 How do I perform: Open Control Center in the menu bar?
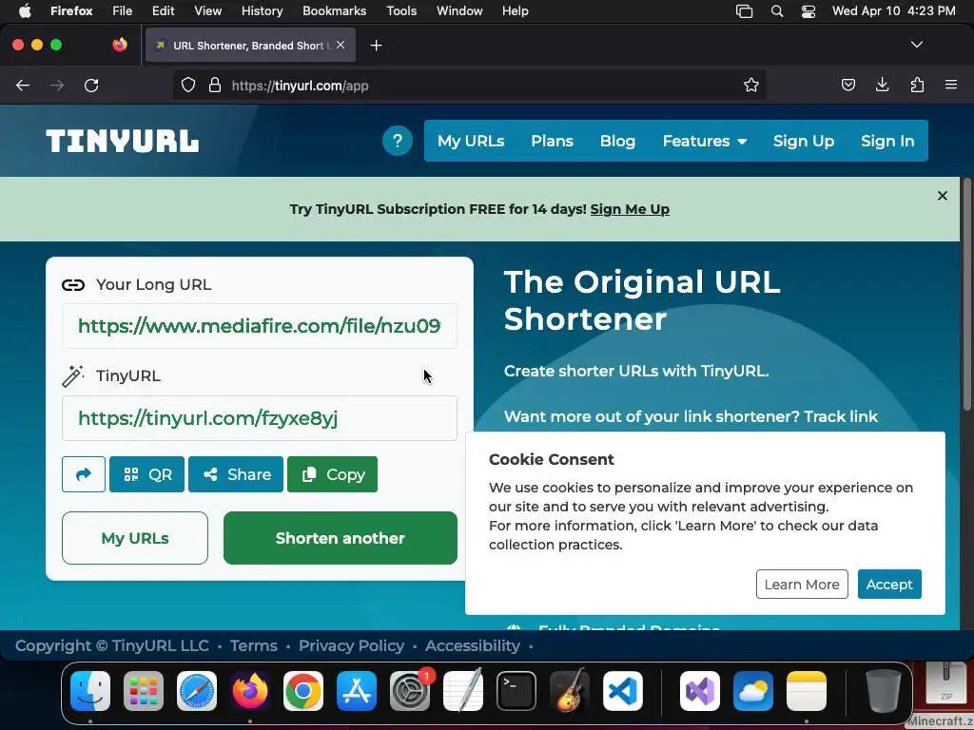click(x=808, y=11)
